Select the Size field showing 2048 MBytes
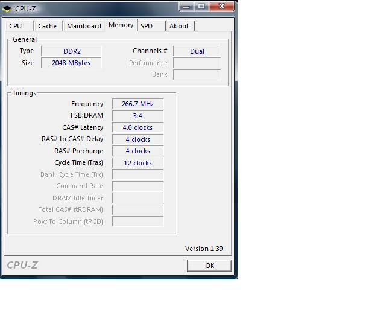386x309 pixels. pyautogui.click(x=71, y=63)
